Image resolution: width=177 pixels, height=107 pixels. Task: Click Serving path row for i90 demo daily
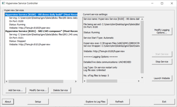tap(43, 18)
